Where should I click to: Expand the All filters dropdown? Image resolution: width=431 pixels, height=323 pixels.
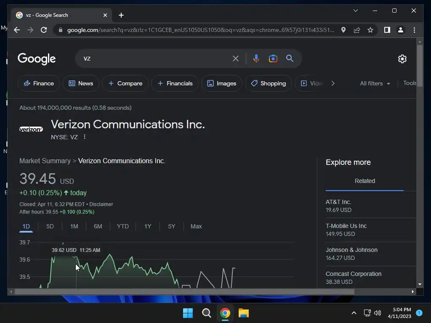[x=375, y=83]
